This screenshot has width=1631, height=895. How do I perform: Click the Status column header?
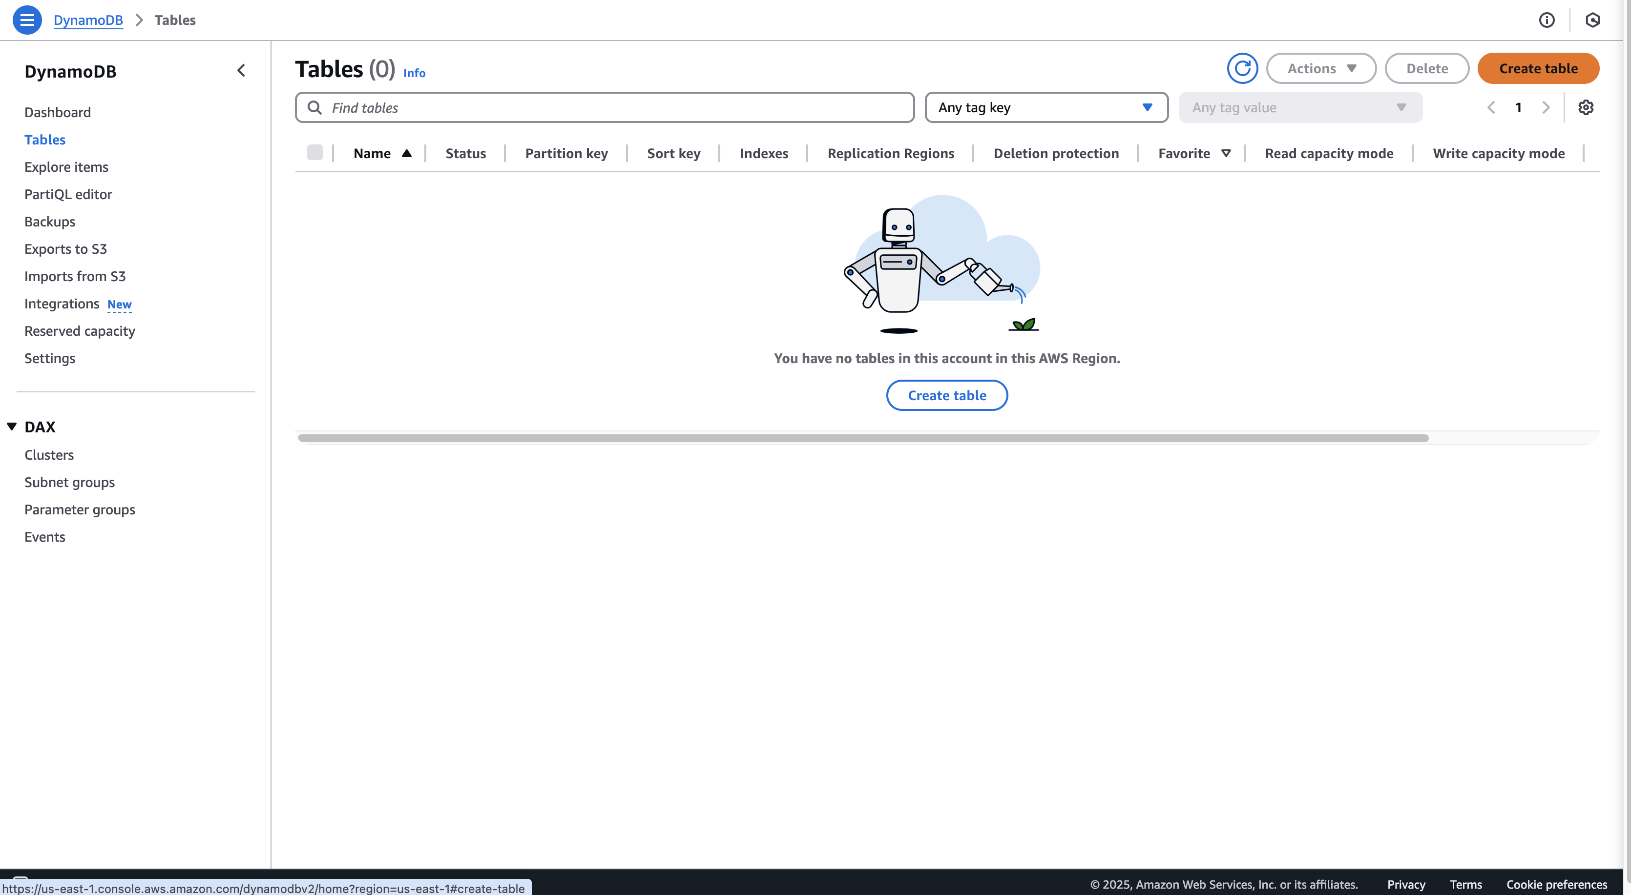466,153
